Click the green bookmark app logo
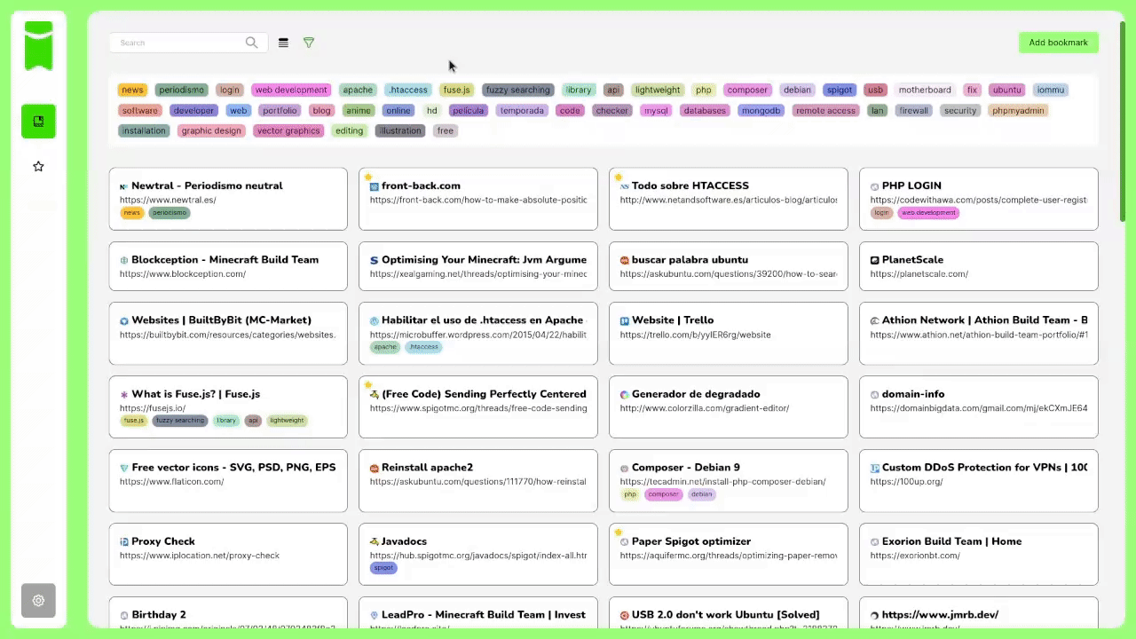The image size is (1136, 639). (38, 46)
